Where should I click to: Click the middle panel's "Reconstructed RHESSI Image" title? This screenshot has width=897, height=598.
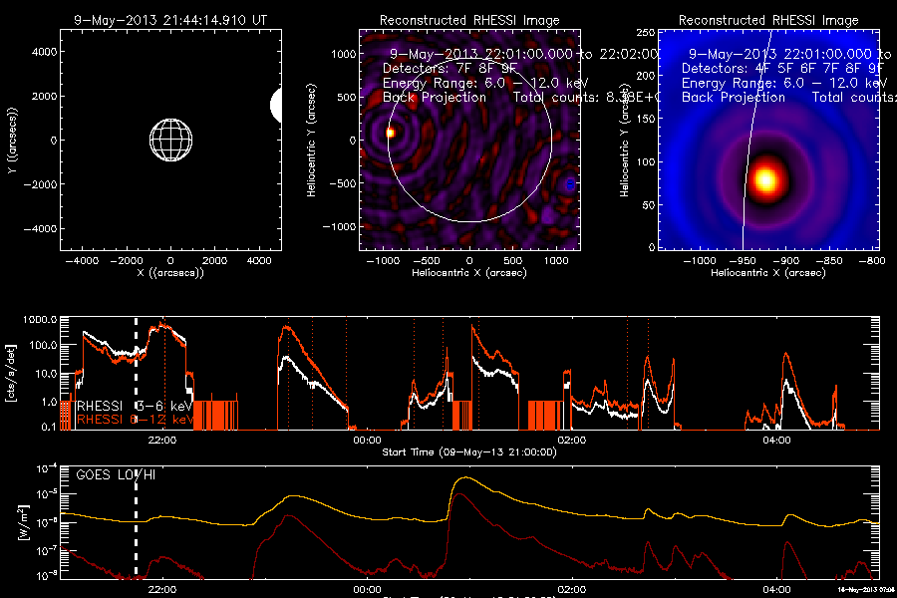pos(469,20)
